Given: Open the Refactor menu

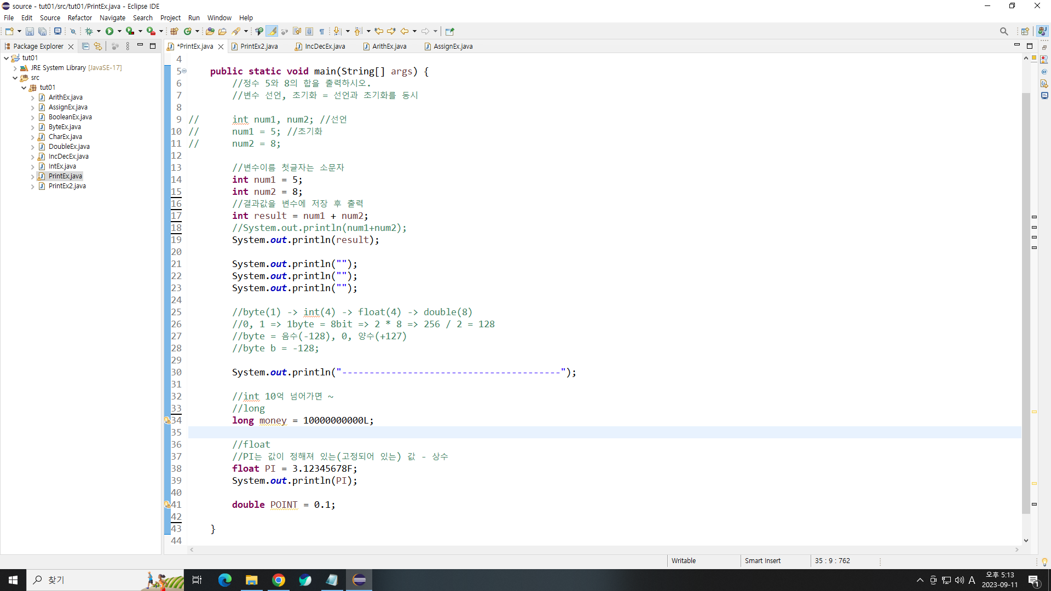Looking at the screenshot, I should coord(80,18).
